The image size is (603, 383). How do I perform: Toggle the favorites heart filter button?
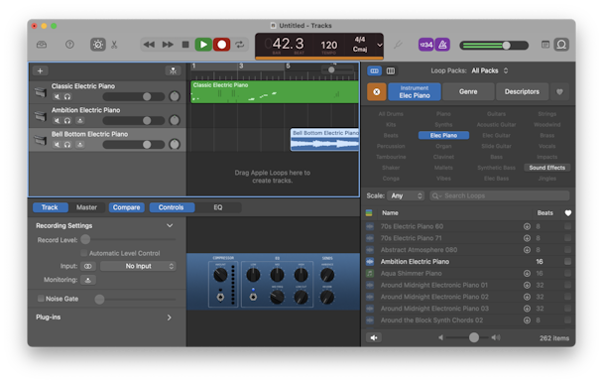559,92
